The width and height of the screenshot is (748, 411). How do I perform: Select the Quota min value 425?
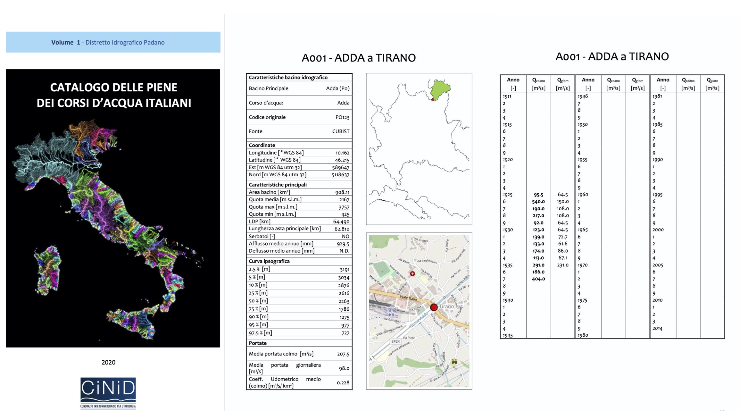click(345, 214)
